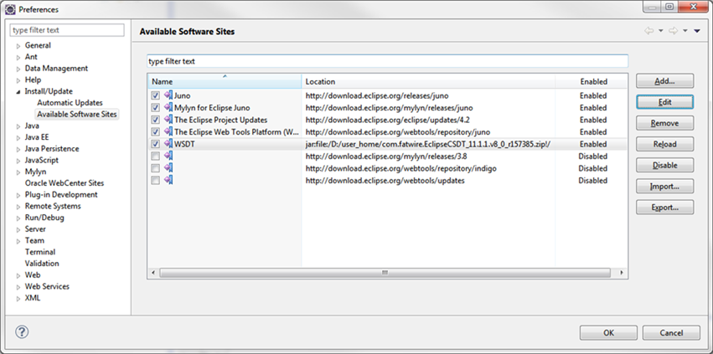Click the Import... button
This screenshot has height=354, width=713.
664,187
